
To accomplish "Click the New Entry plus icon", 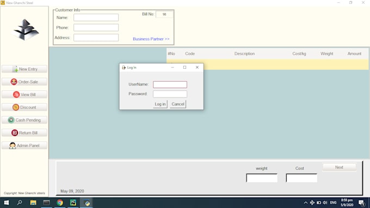I will tap(15, 69).
